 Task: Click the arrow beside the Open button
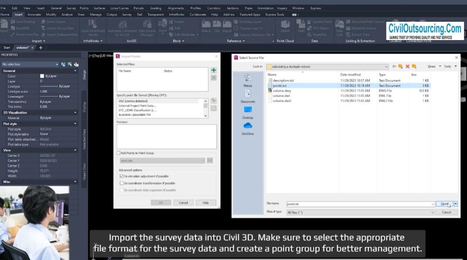[456, 204]
